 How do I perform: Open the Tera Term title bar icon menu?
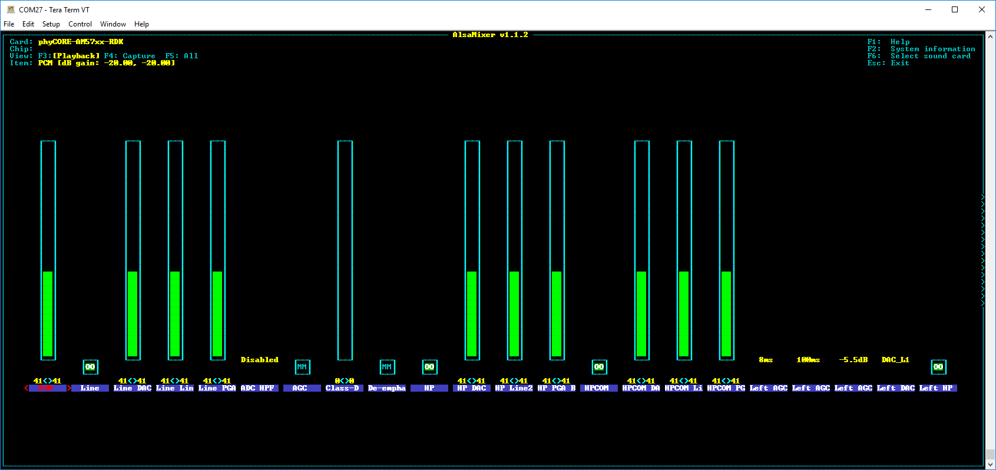click(10, 9)
